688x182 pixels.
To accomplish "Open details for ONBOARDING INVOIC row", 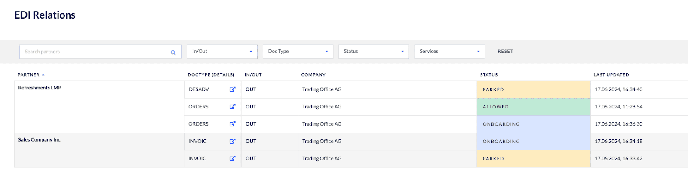I will pyautogui.click(x=232, y=141).
